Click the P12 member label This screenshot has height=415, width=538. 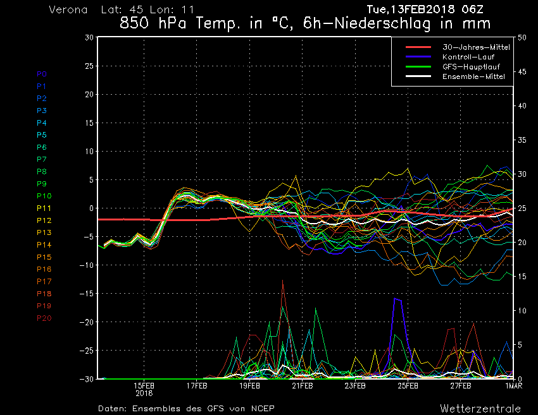44,220
